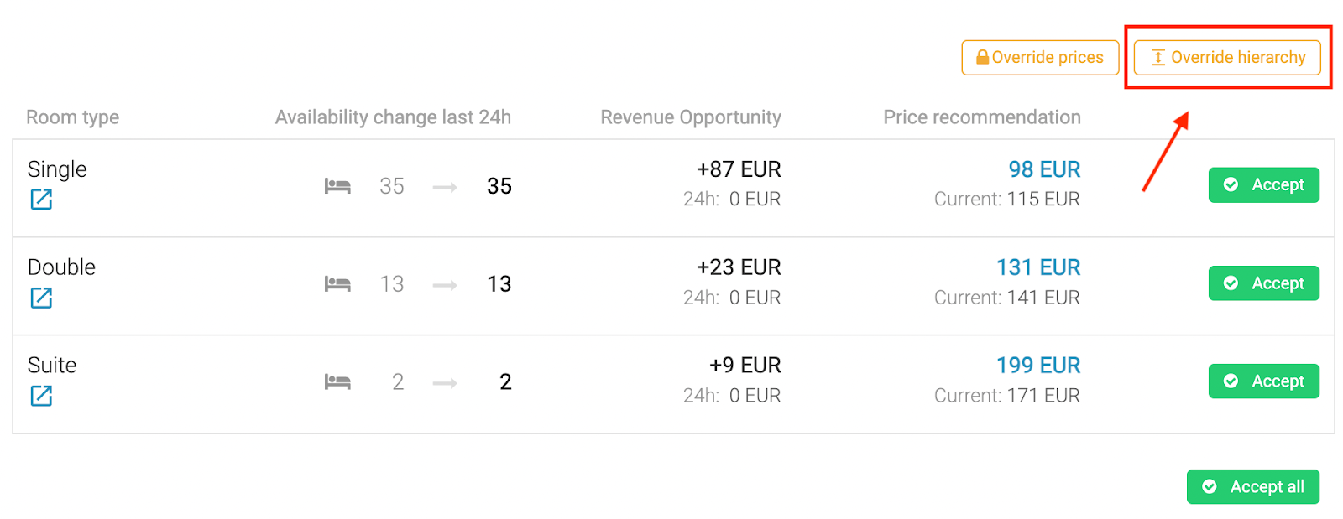Click the Room type column header

point(72,117)
